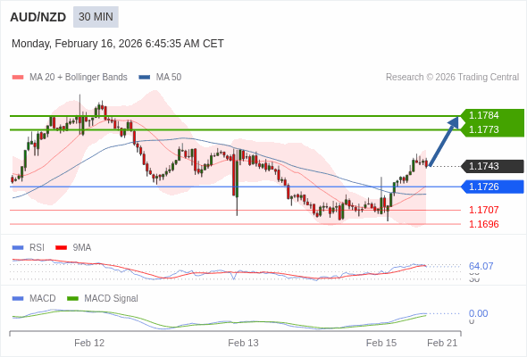Click the Feb 12 axis label
Viewport: 527px width, 357px height.
[89, 343]
